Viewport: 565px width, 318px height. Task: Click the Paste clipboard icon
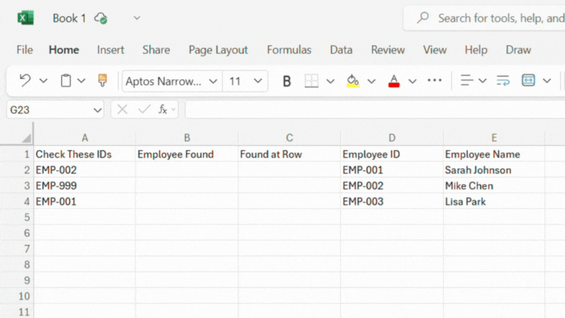(65, 81)
